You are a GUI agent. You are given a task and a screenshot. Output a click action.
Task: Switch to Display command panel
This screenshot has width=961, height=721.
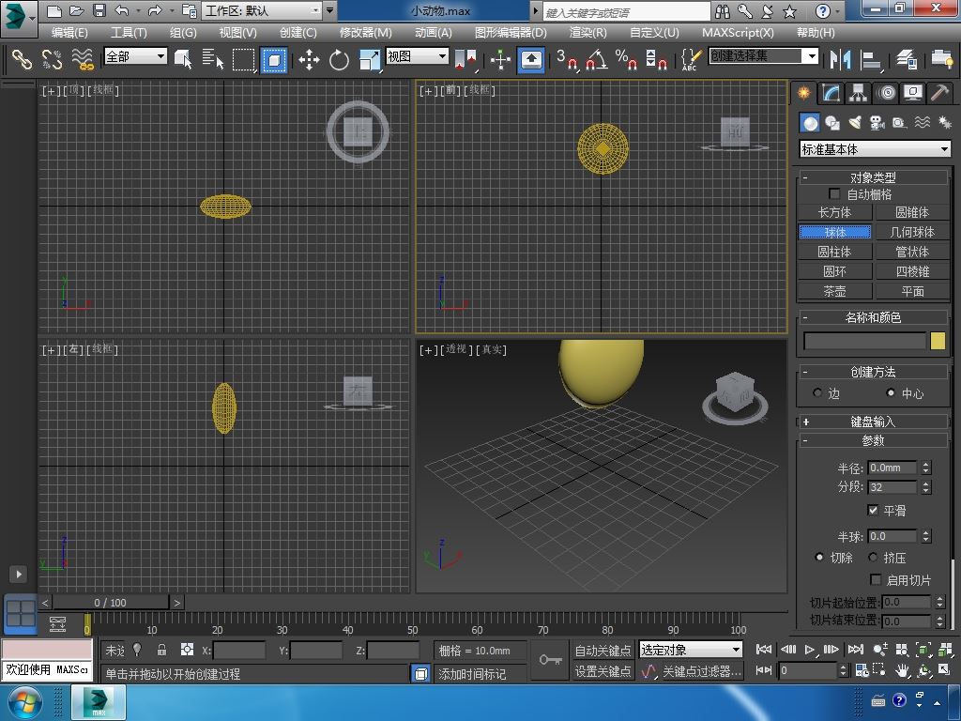pos(913,93)
